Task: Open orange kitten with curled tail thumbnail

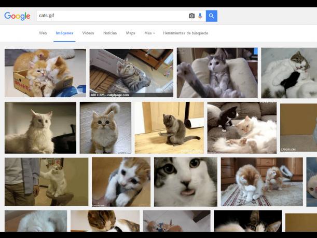Action: [105, 128]
